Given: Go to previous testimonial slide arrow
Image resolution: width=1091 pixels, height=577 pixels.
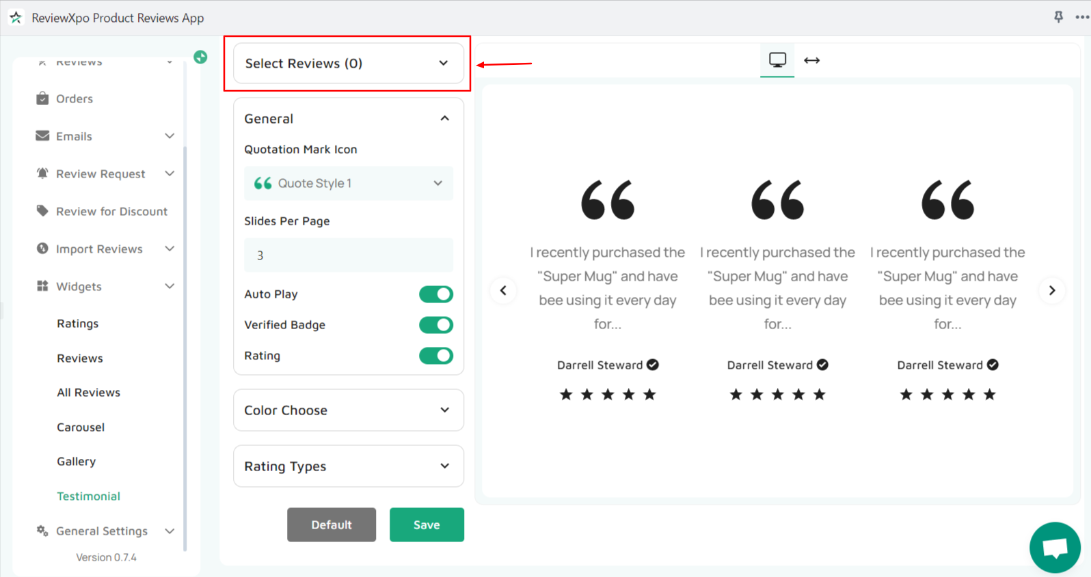Looking at the screenshot, I should (503, 290).
